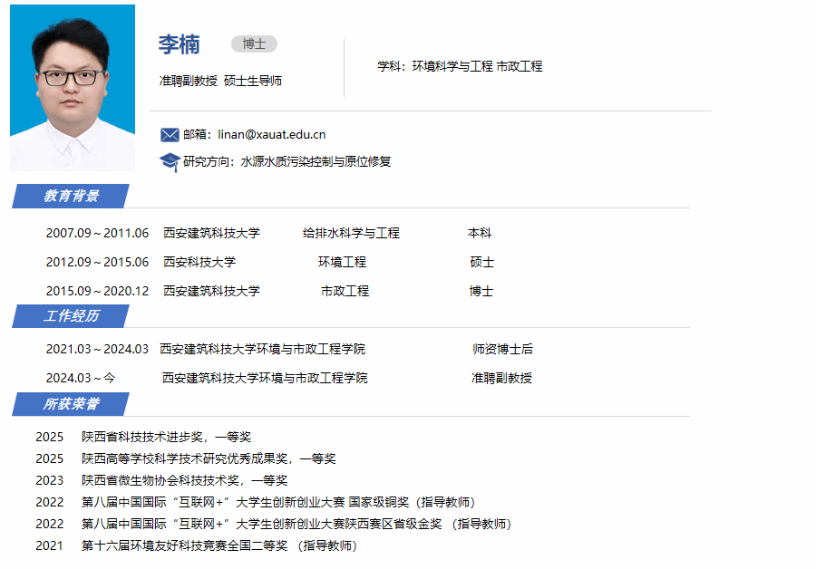
Task: Click 西安科技大学 in the master's row
Action: tap(199, 262)
